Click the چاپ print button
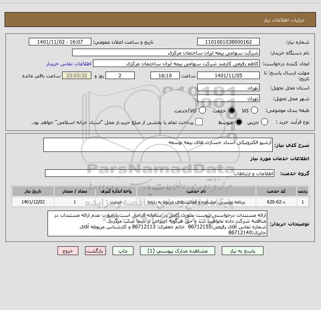Image resolution: width=321 pixels, height=310 pixels. click(x=123, y=251)
